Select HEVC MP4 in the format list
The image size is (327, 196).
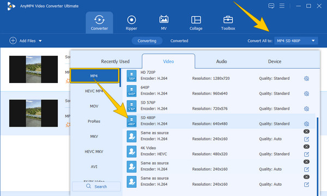click(94, 91)
